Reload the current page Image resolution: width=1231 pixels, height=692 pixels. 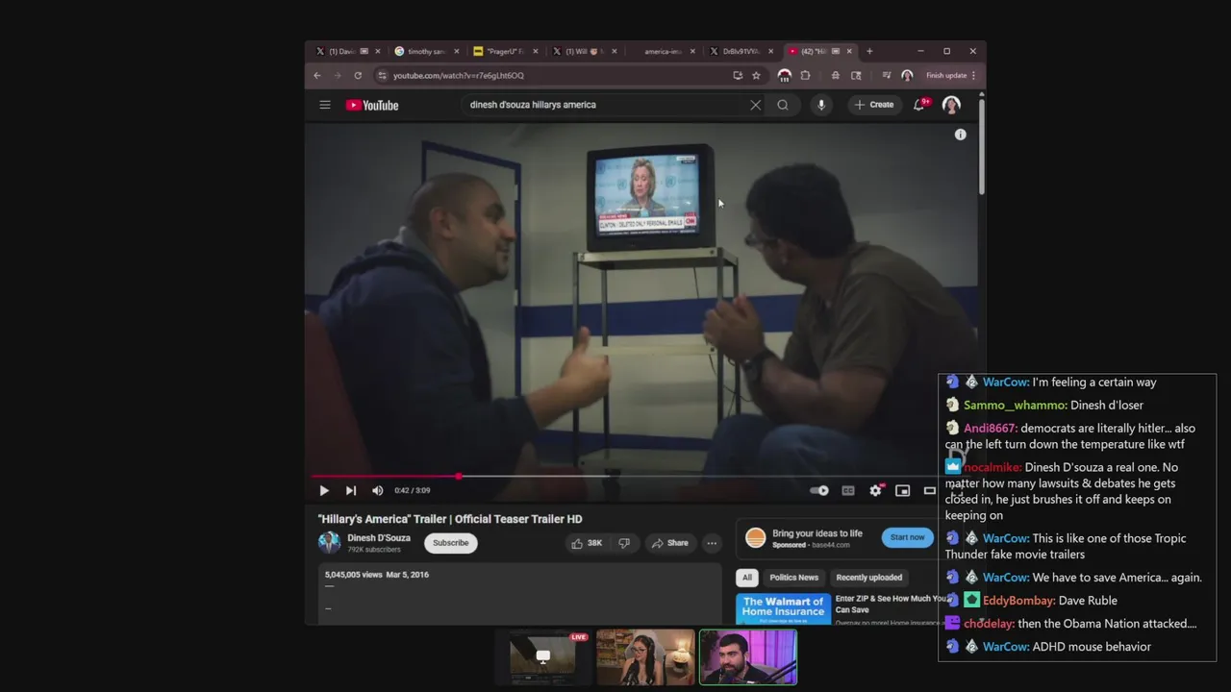click(x=358, y=75)
